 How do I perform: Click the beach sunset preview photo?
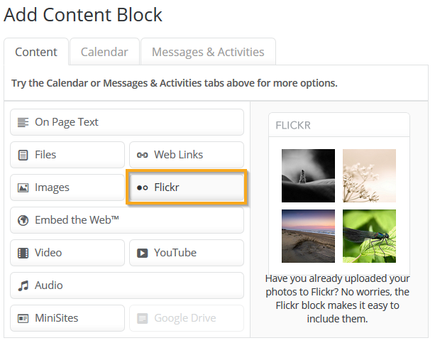[x=308, y=236]
